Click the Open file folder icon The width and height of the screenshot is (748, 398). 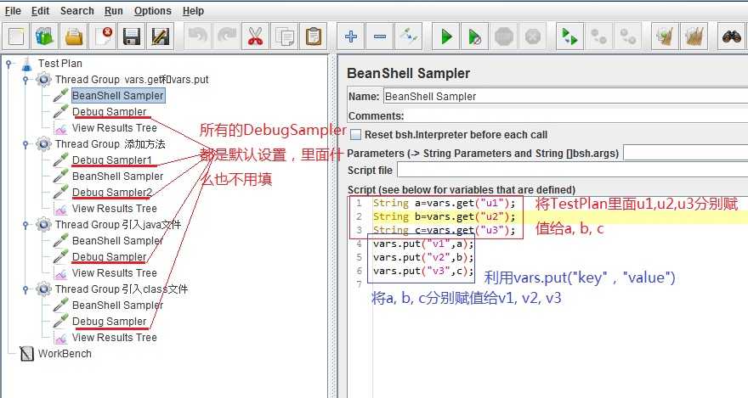74,36
